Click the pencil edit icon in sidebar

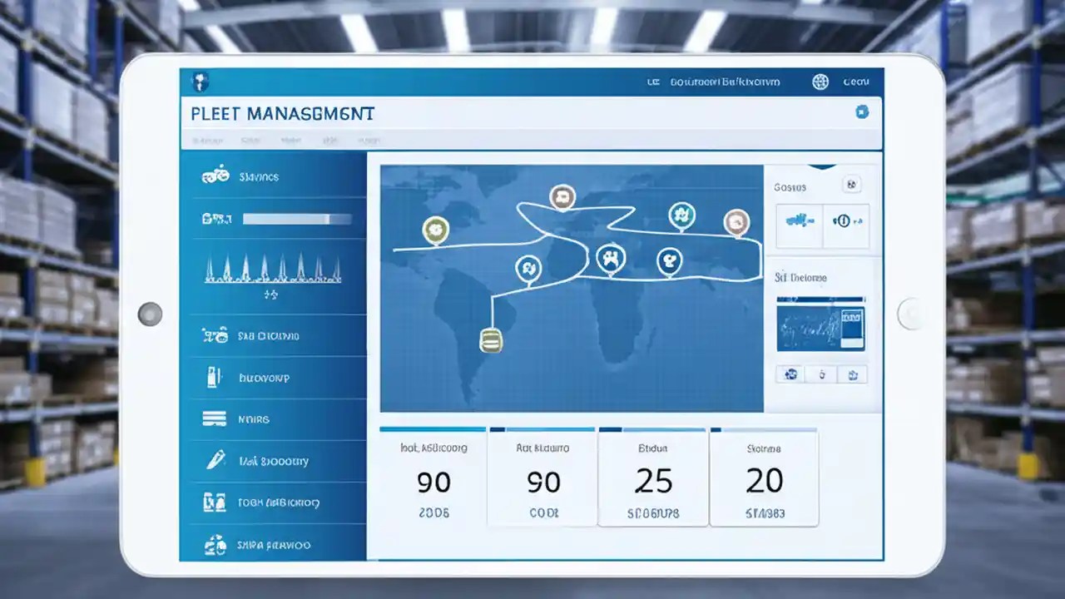[x=215, y=460]
